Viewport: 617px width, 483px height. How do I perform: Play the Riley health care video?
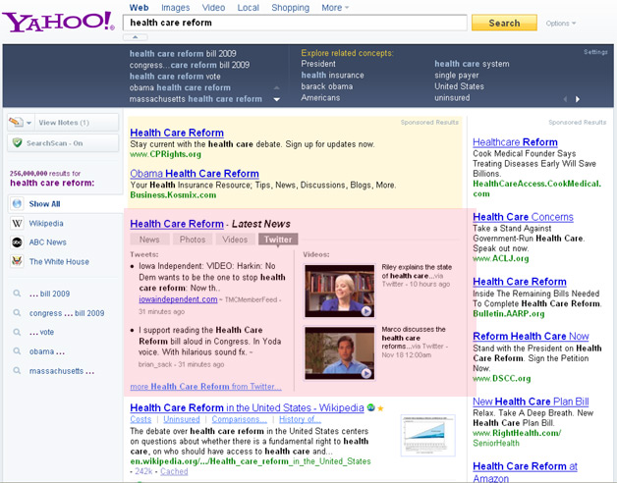pyautogui.click(x=339, y=291)
